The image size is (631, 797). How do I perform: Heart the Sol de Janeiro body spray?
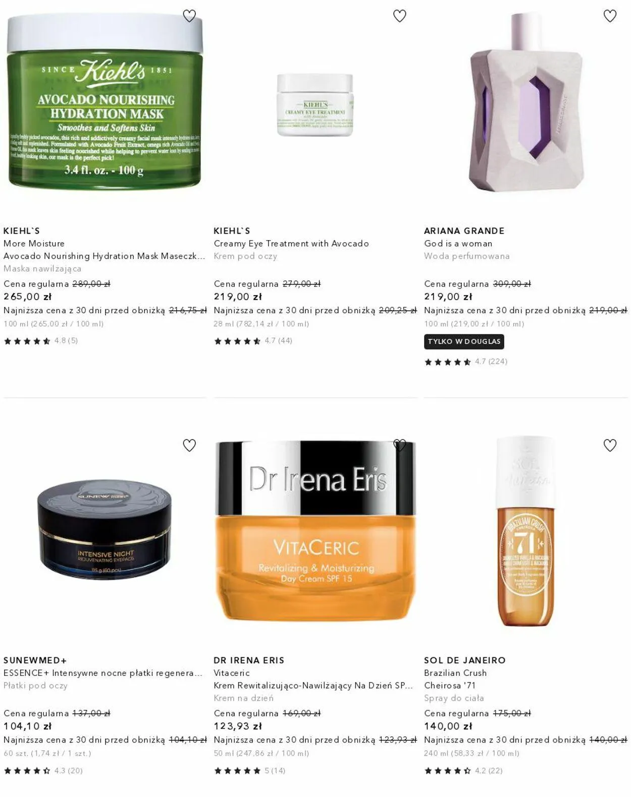(610, 445)
